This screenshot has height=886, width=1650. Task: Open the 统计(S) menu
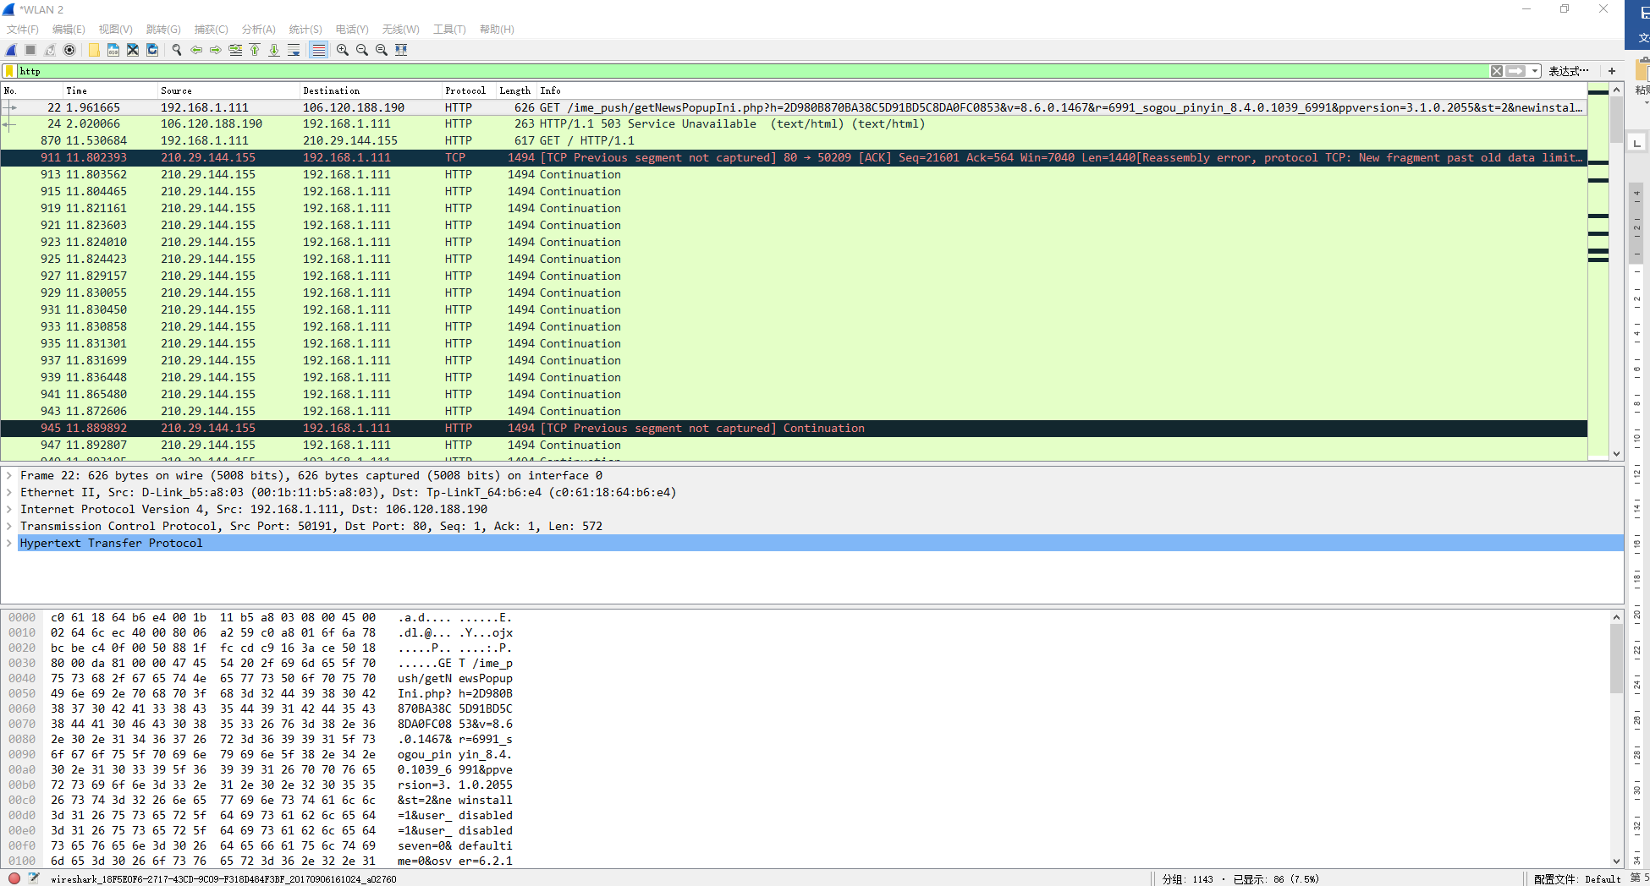[305, 29]
